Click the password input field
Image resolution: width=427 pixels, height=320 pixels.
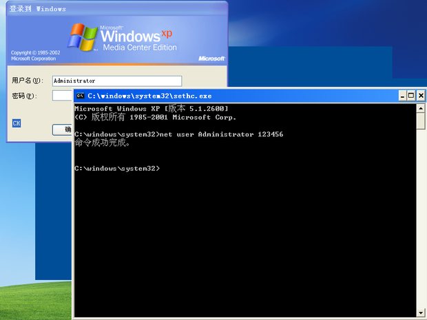click(62, 96)
